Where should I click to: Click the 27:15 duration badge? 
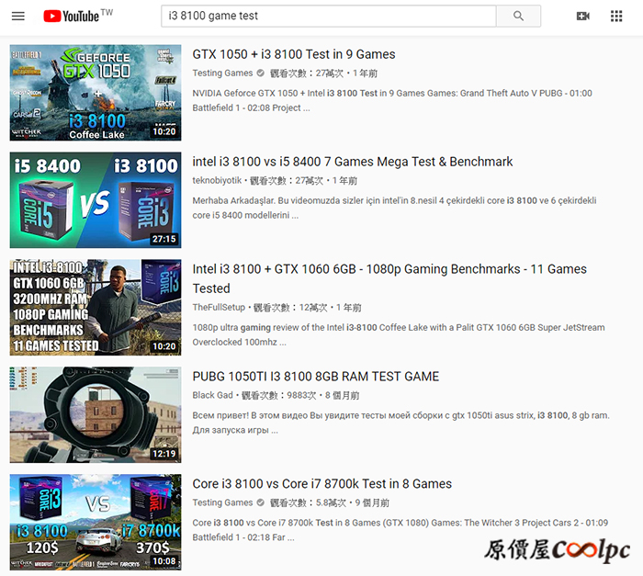[164, 239]
